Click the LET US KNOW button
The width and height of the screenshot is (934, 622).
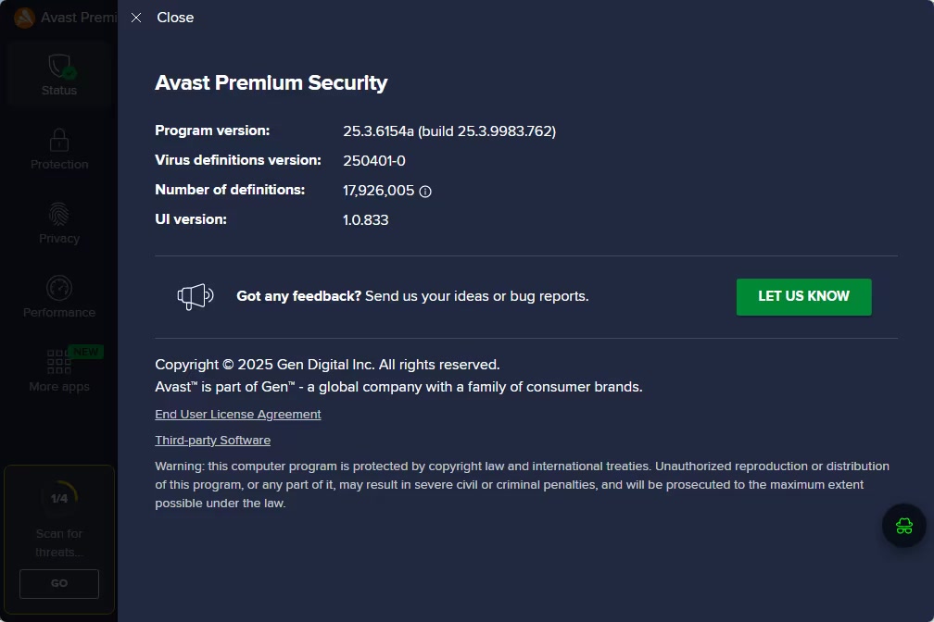[803, 296]
